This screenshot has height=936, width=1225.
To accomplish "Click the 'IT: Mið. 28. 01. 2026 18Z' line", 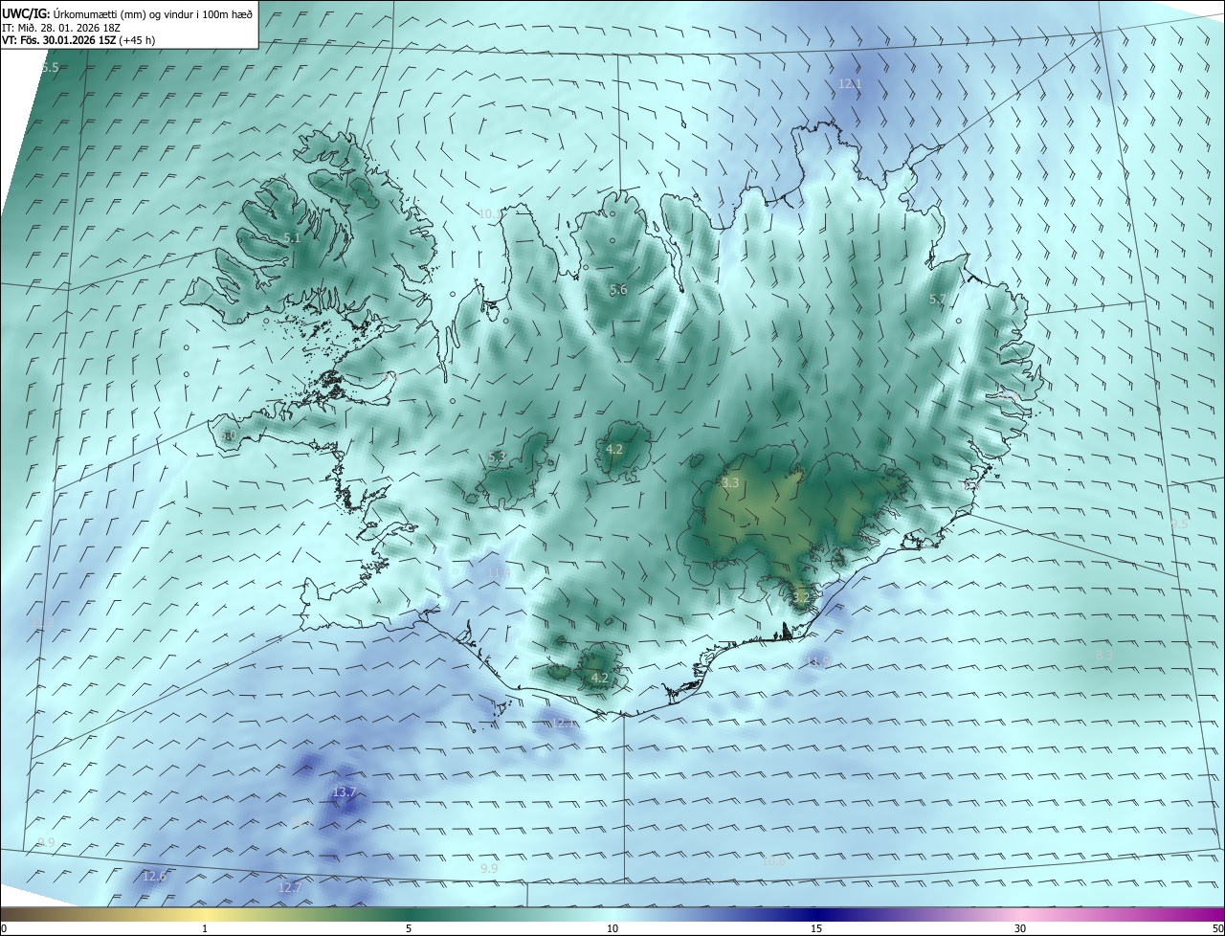I will [61, 28].
